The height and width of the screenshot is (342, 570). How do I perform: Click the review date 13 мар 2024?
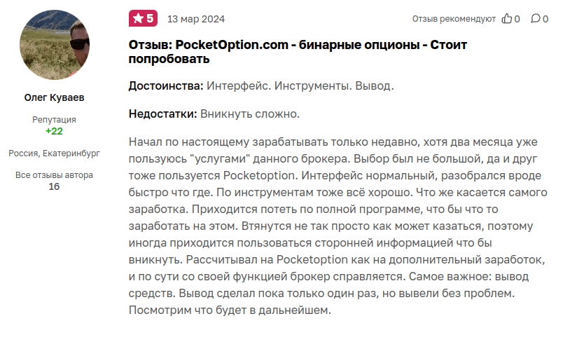tap(196, 19)
